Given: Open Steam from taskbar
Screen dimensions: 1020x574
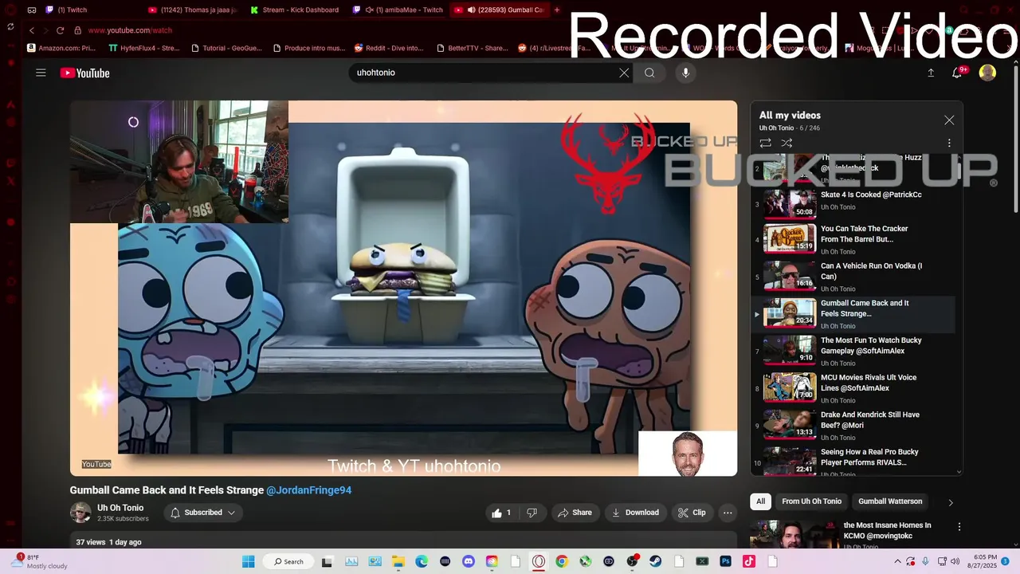Looking at the screenshot, I should tap(656, 561).
